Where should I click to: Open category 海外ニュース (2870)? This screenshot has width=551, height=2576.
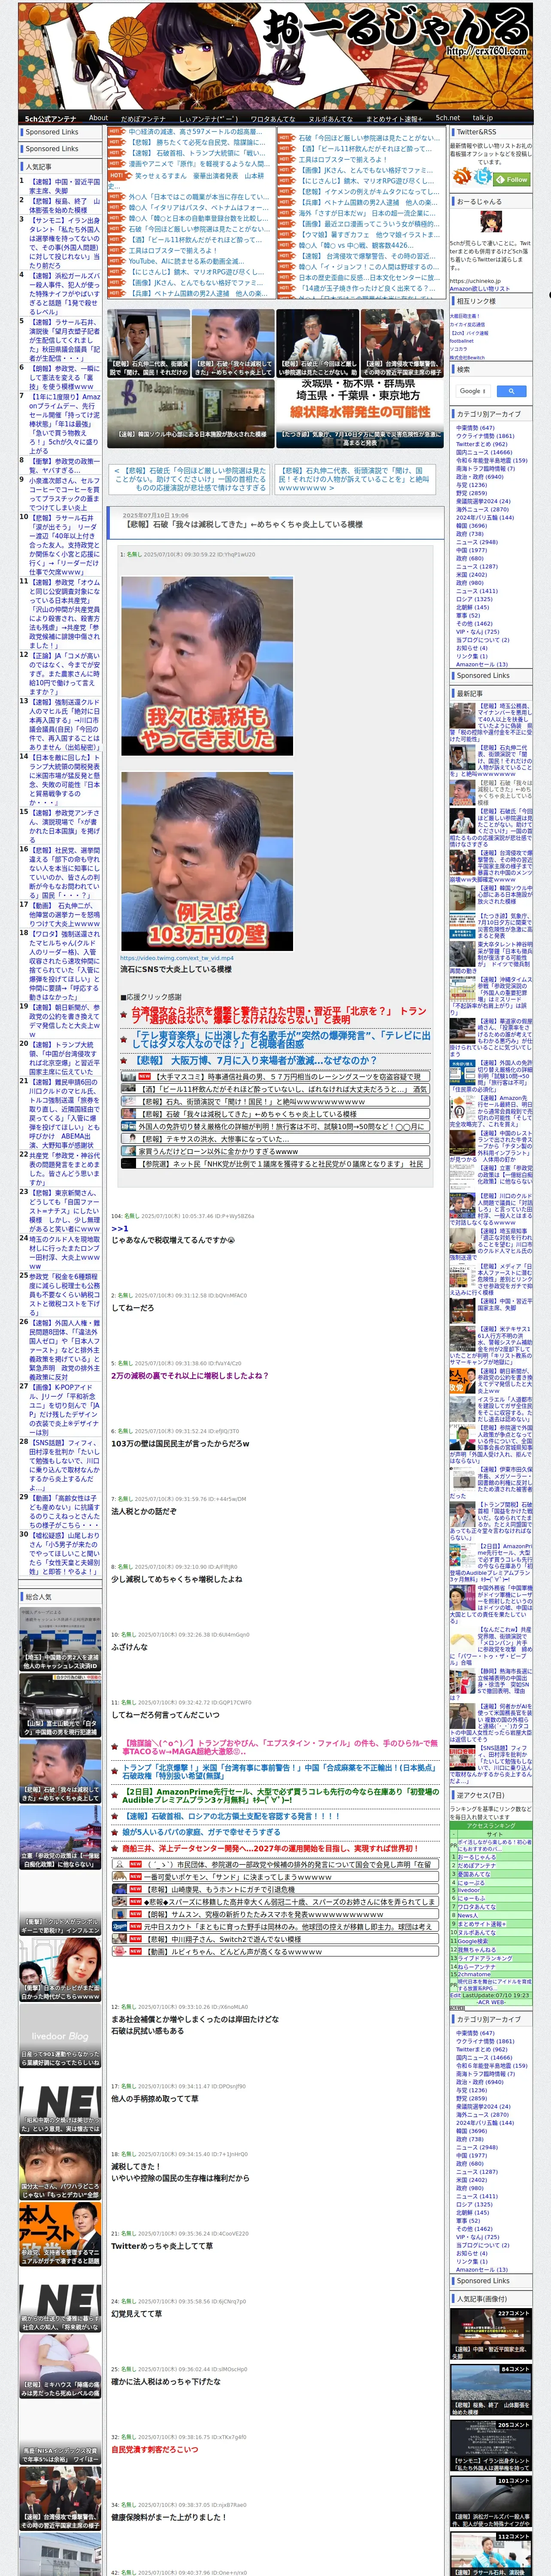click(x=482, y=509)
